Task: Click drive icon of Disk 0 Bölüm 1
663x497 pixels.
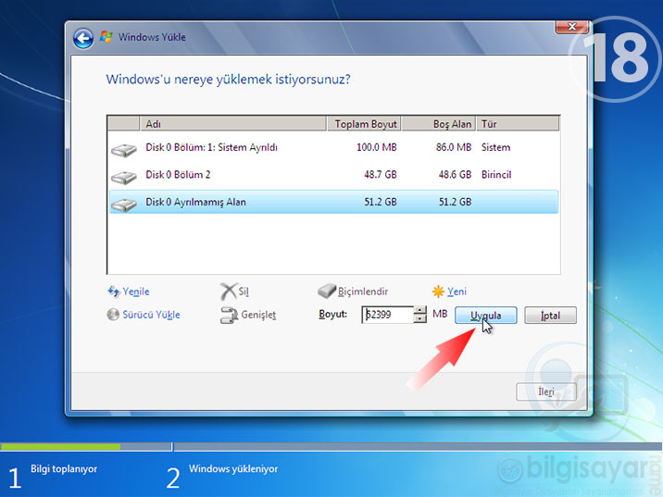Action: point(124,150)
